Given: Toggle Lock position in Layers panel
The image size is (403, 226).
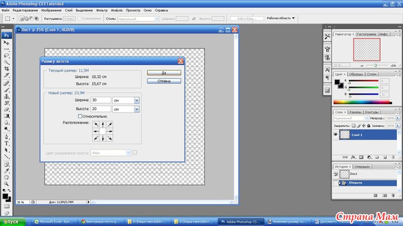Looking at the screenshot, I should (x=364, y=126).
